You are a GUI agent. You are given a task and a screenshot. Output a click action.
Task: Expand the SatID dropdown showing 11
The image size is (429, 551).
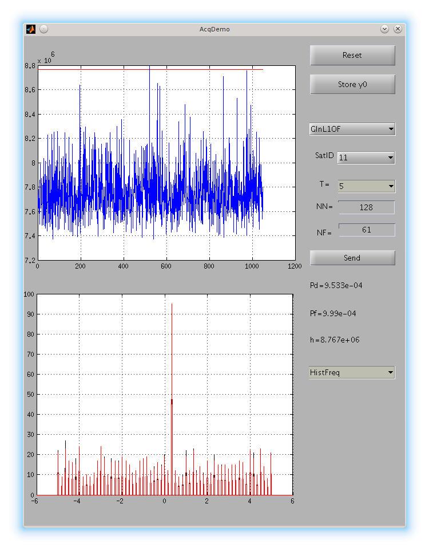(366, 158)
